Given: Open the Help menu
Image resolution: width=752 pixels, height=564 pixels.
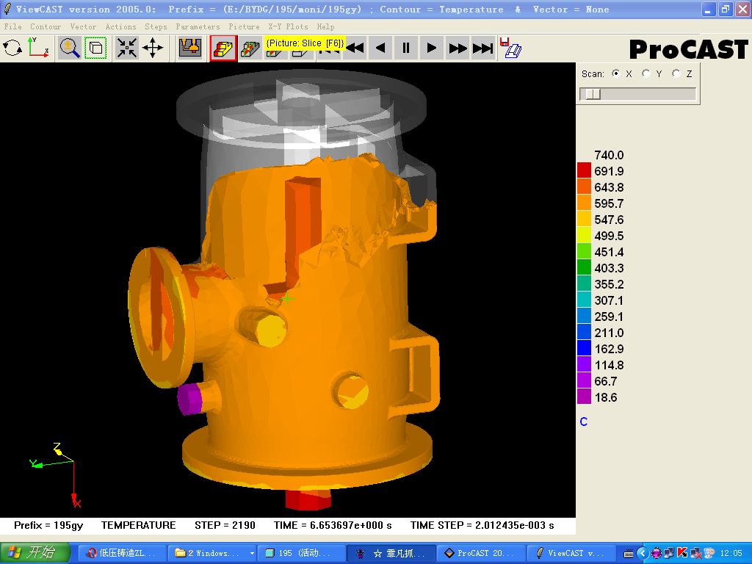Looking at the screenshot, I should tap(325, 27).
